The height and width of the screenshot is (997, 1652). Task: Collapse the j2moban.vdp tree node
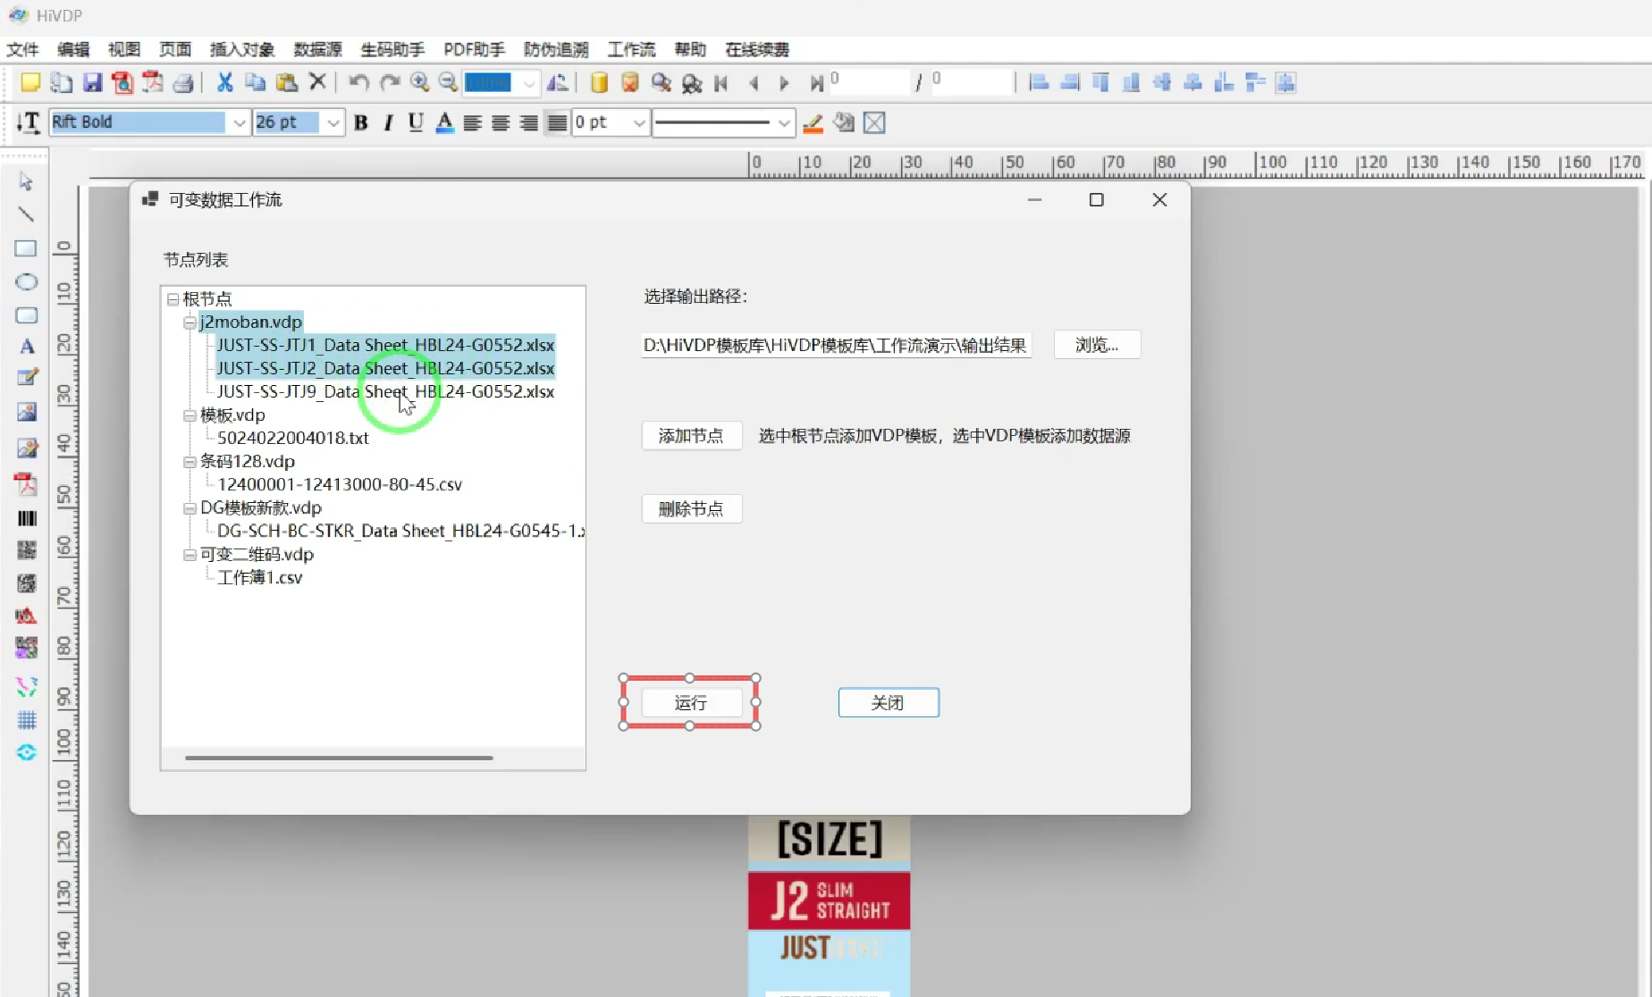(190, 323)
